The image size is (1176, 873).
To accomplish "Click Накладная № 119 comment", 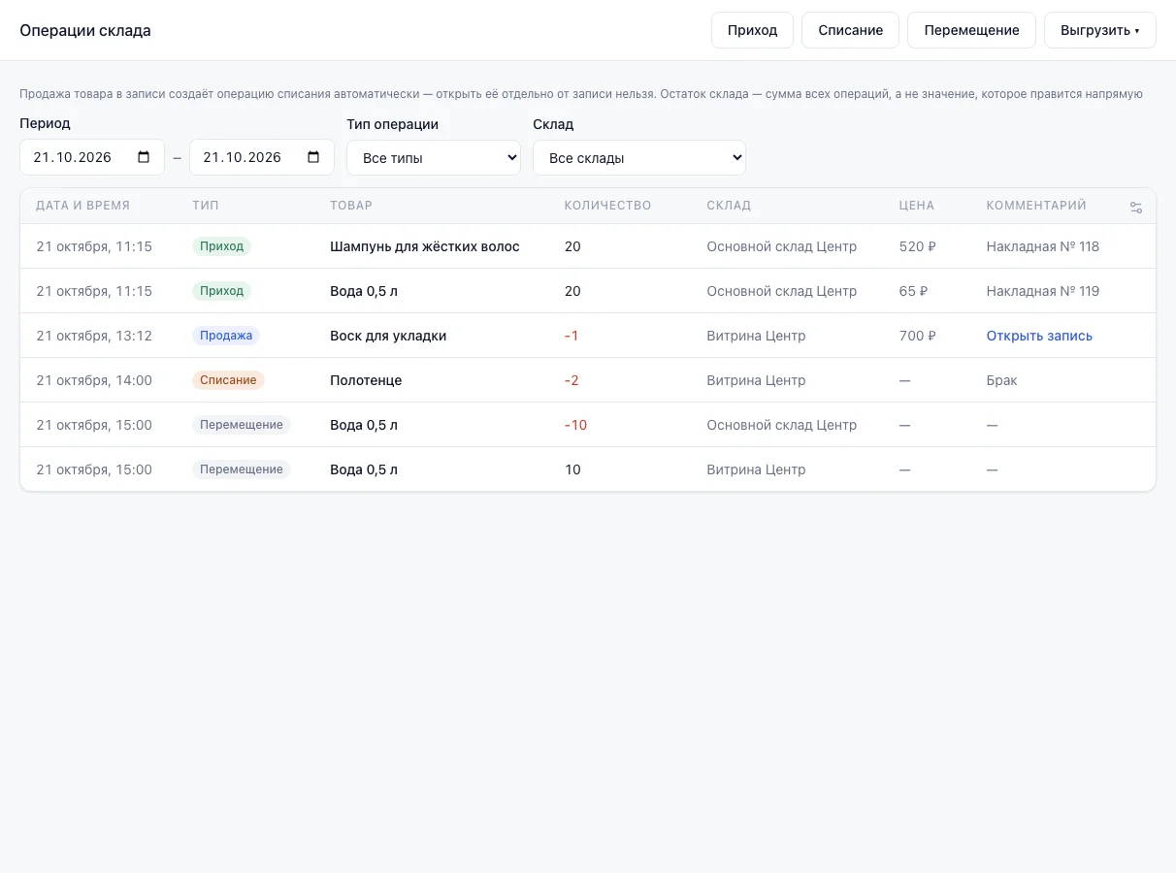I will (1043, 291).
